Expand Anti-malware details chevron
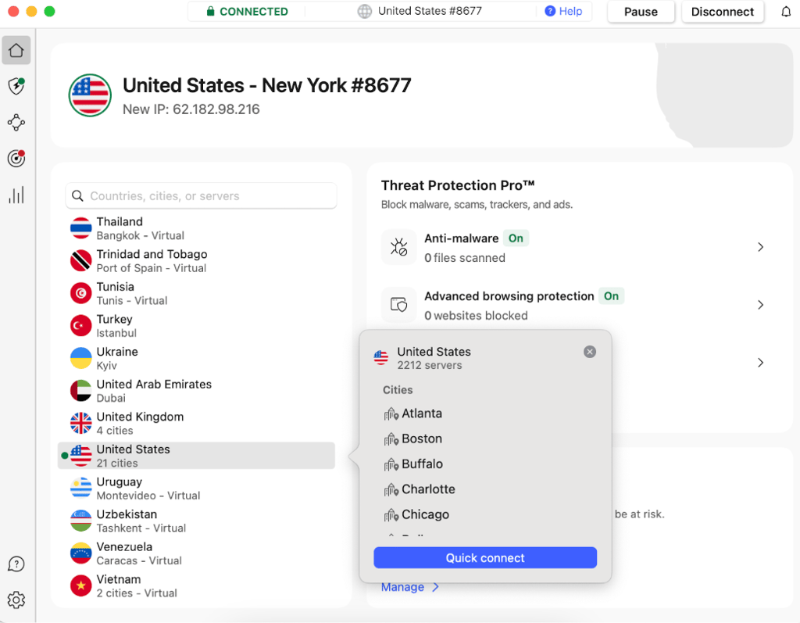Screen dimensions: 800x623 pyautogui.click(x=760, y=247)
